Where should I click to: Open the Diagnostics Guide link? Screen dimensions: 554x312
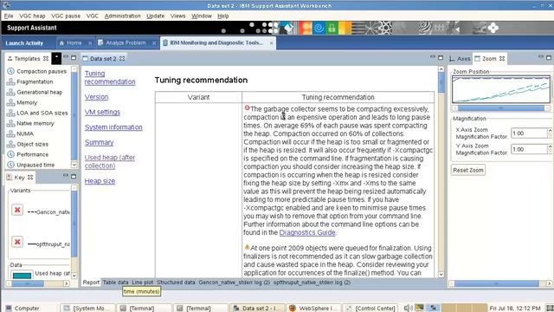point(307,232)
